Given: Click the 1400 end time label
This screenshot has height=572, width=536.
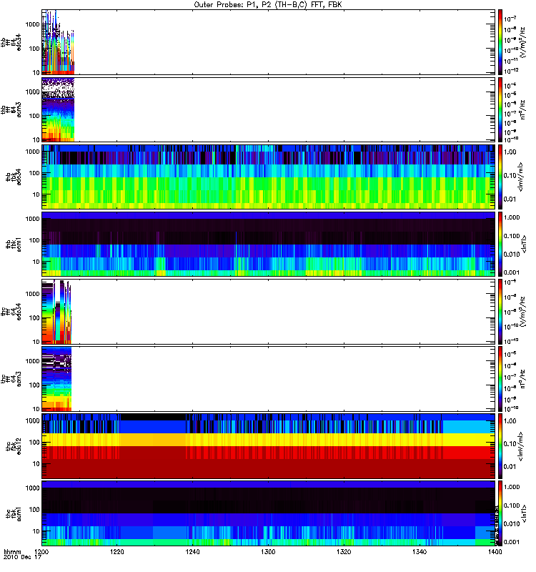Looking at the screenshot, I should (495, 552).
